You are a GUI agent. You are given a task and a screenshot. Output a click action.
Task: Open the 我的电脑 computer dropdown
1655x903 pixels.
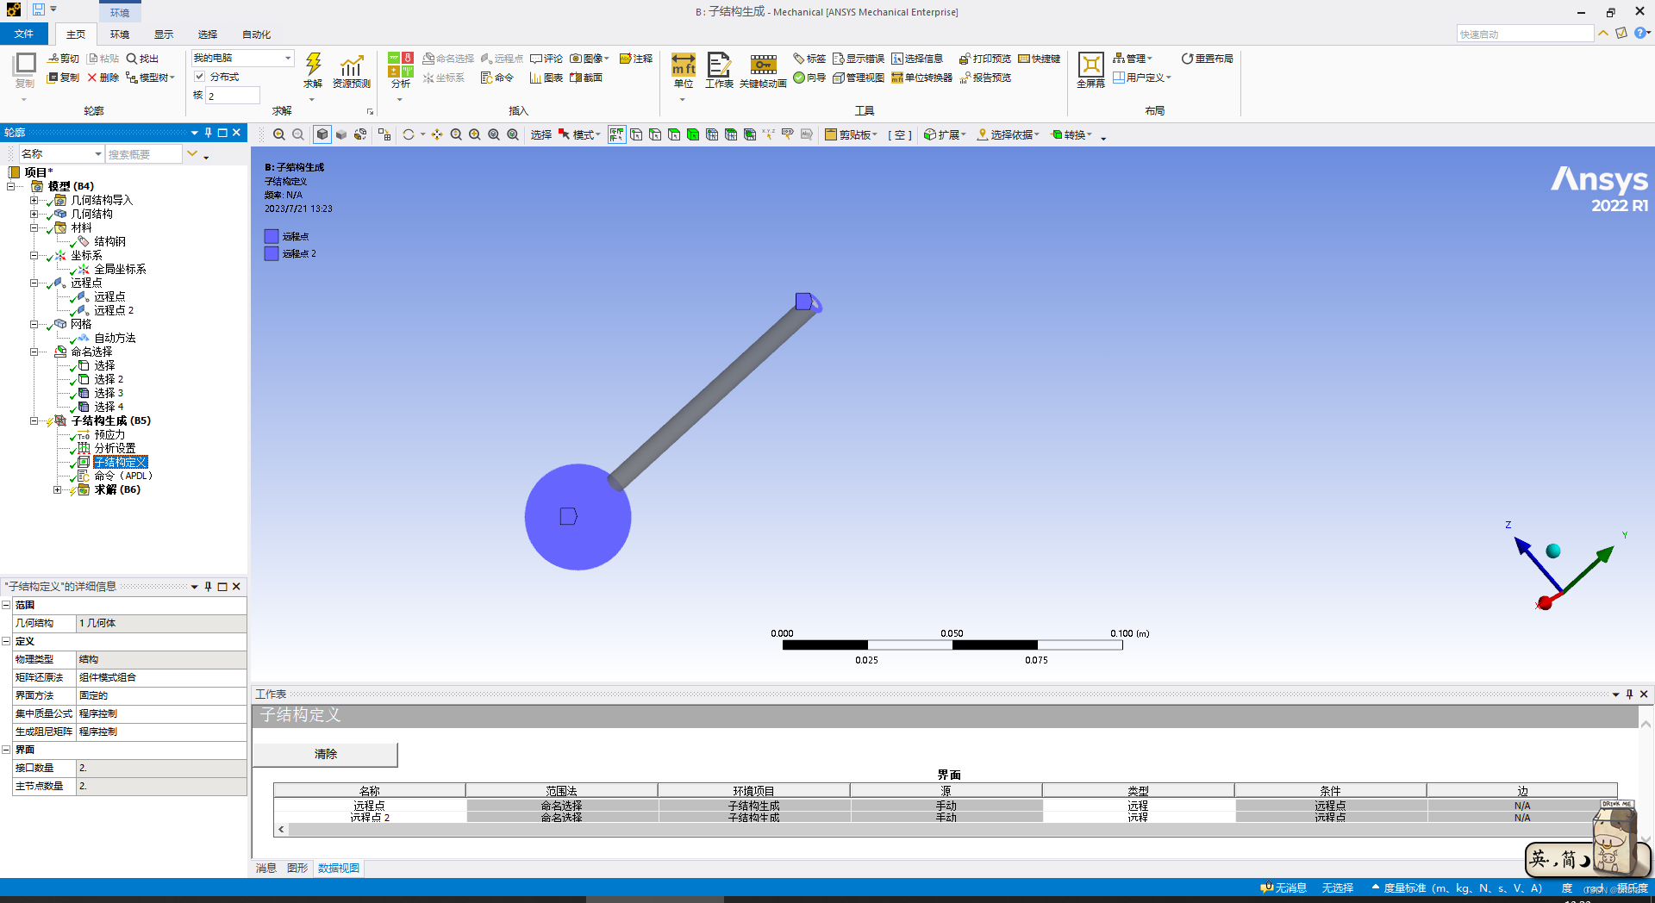(288, 58)
